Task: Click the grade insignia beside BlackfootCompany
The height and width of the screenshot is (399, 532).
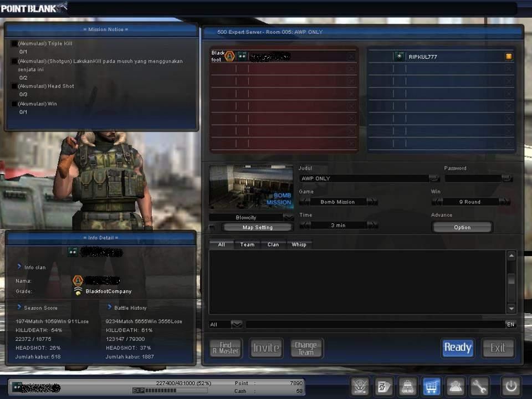Action: coord(78,291)
